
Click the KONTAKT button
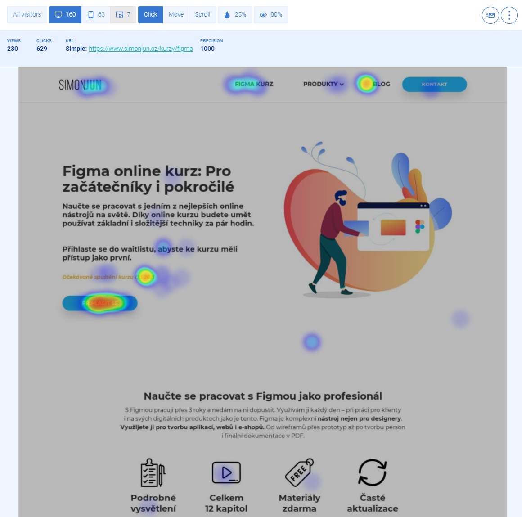tap(434, 84)
